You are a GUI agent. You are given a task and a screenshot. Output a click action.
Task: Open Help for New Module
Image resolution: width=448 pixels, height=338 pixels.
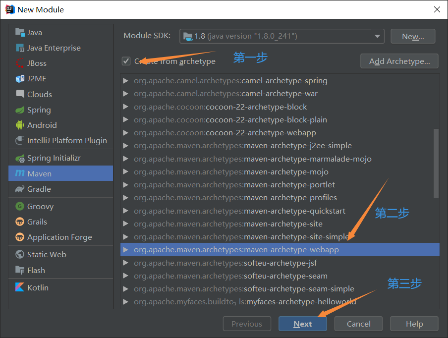tap(414, 324)
